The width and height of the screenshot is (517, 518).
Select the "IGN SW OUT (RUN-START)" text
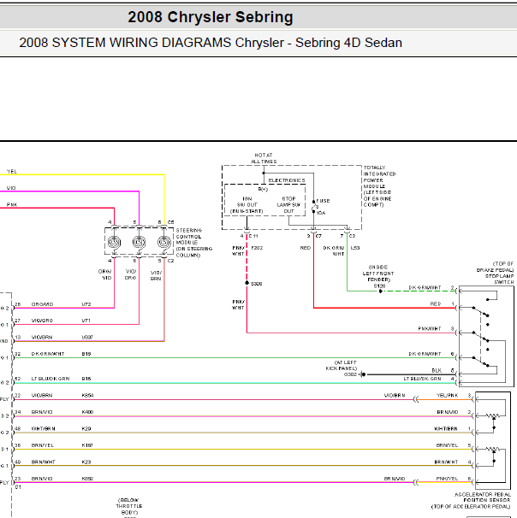point(247,205)
